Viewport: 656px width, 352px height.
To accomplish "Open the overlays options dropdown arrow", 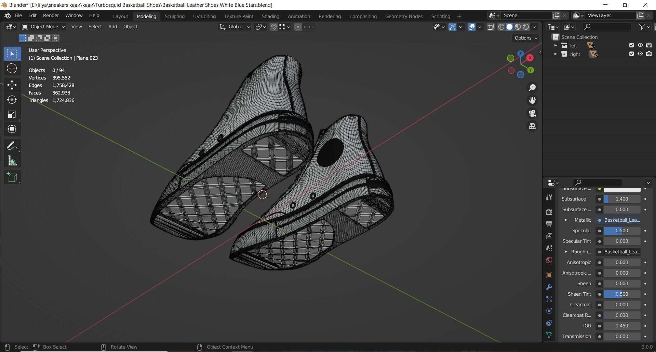I will (x=480, y=27).
